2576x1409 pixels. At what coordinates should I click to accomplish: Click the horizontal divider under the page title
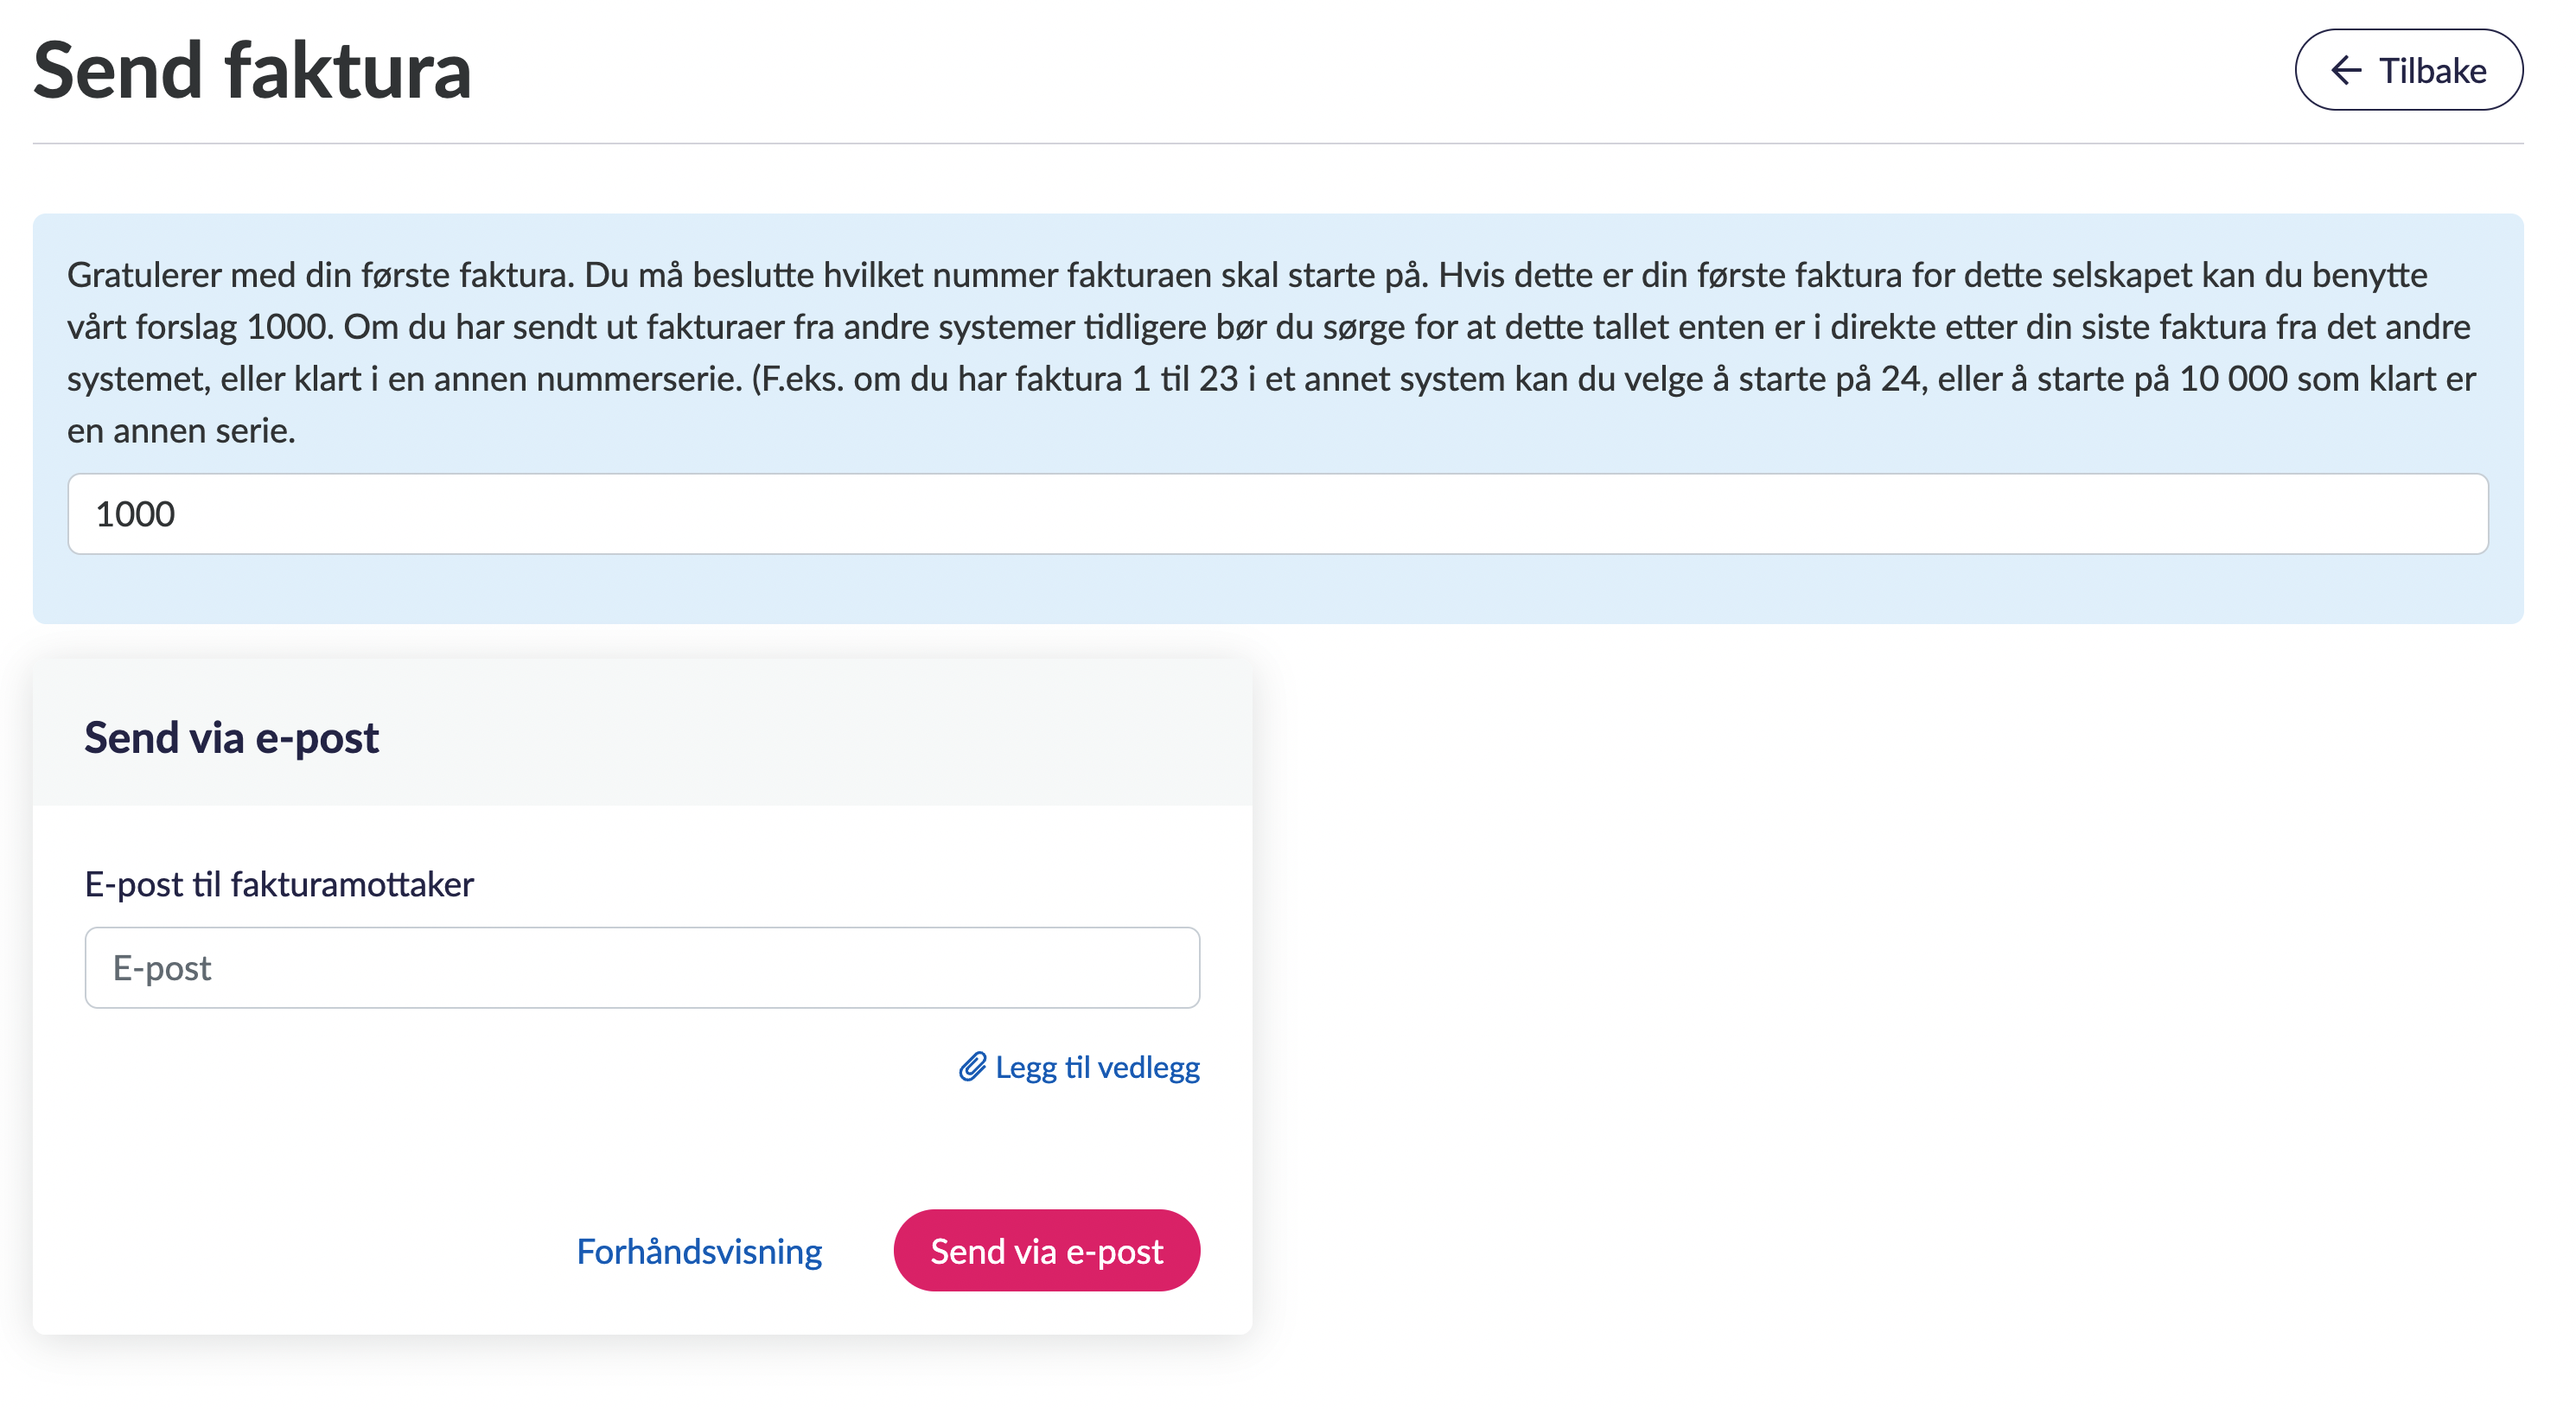[x=1277, y=143]
